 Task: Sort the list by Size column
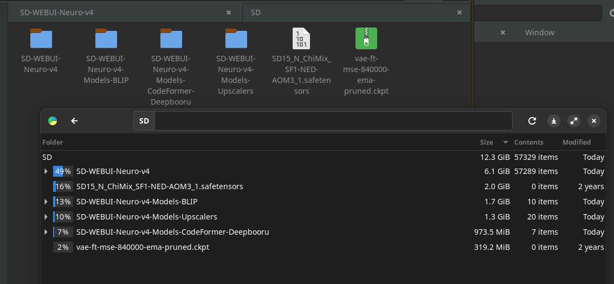coord(487,142)
